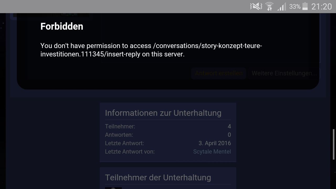This screenshot has width=336, height=189.
Task: Tap the battery icon in status bar
Action: (x=305, y=6)
